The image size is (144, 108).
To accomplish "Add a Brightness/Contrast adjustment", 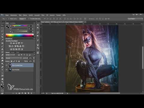I will click(11, 43).
